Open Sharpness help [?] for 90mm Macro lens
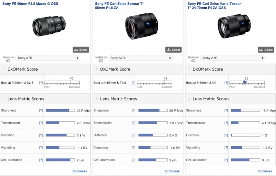This screenshot has height=176, width=276. [x=41, y=111]
